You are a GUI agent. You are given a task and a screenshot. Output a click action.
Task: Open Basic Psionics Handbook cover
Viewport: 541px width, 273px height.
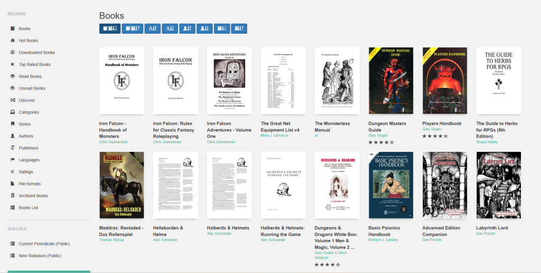pos(391,185)
